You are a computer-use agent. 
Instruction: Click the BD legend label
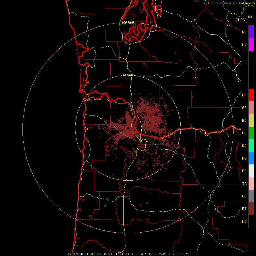(244, 121)
